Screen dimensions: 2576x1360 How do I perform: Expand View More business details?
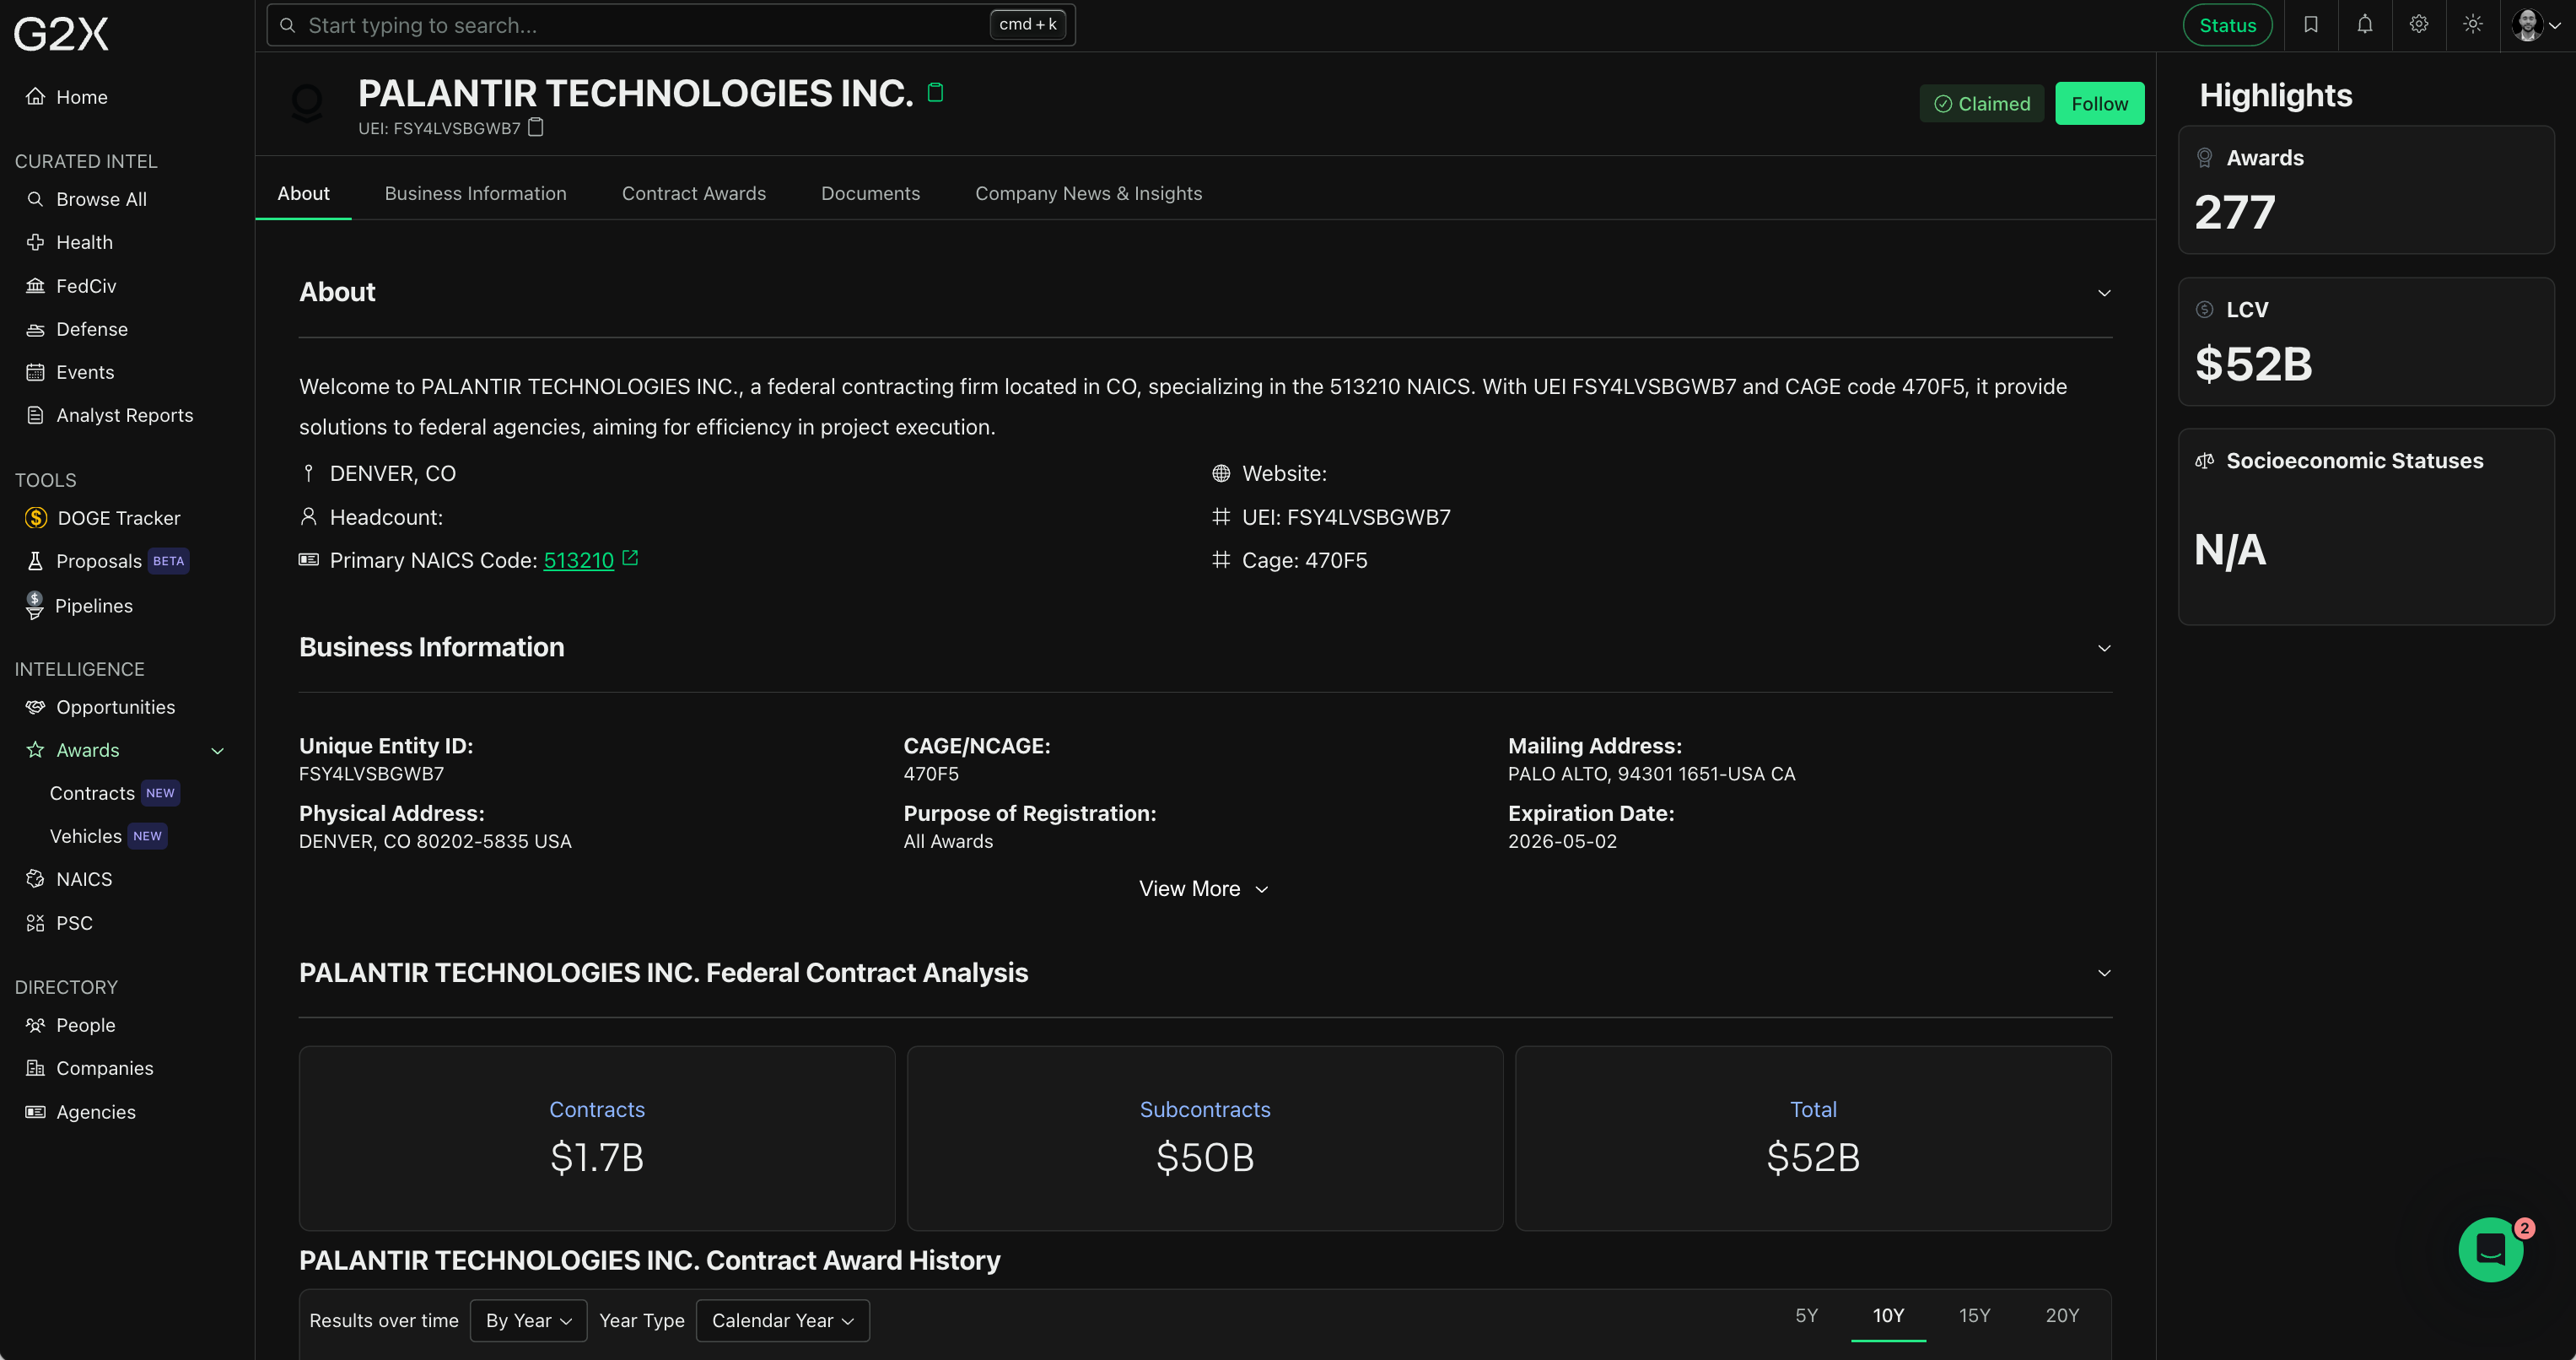[1204, 888]
